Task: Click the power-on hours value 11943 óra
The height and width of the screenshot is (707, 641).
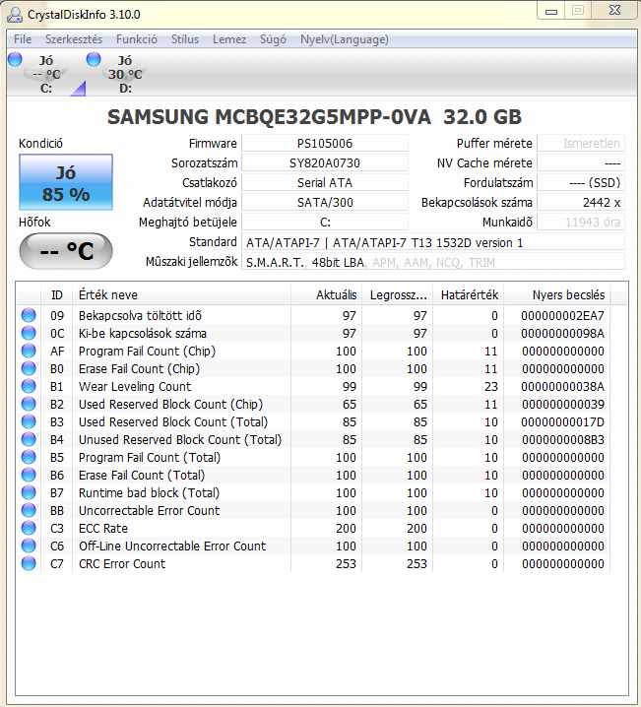Action: point(581,223)
